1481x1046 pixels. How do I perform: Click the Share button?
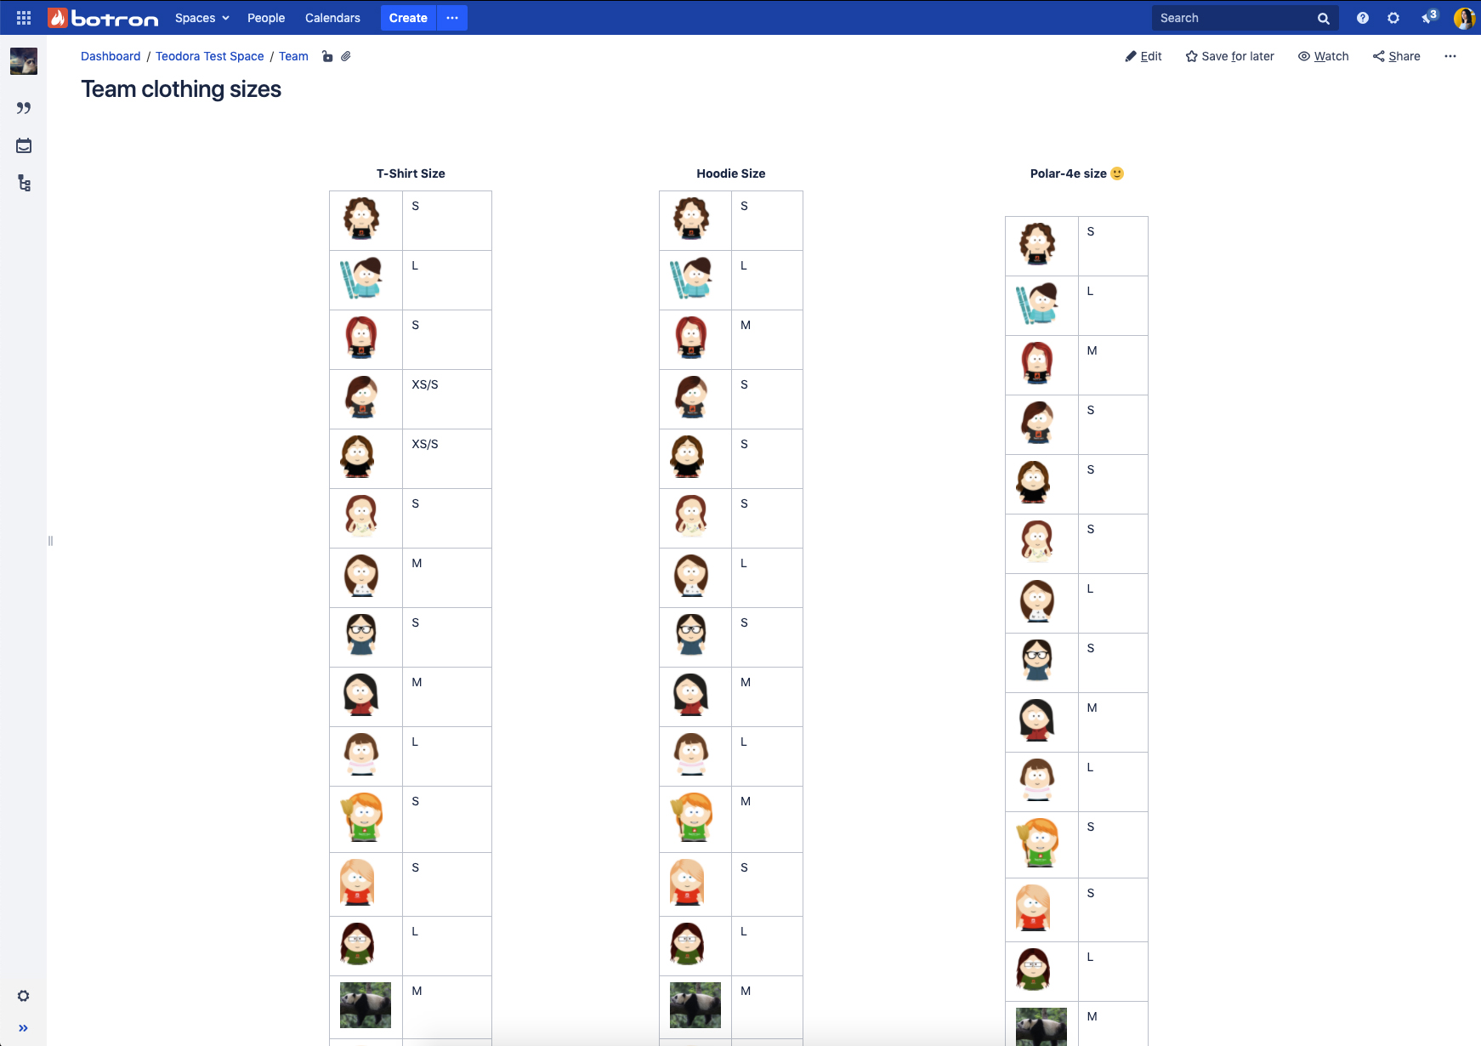click(1397, 56)
